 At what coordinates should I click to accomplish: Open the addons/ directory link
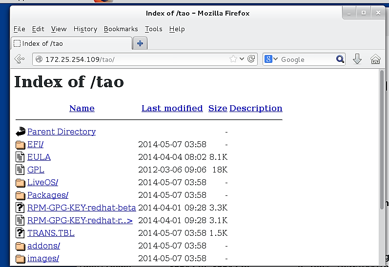[x=43, y=246]
